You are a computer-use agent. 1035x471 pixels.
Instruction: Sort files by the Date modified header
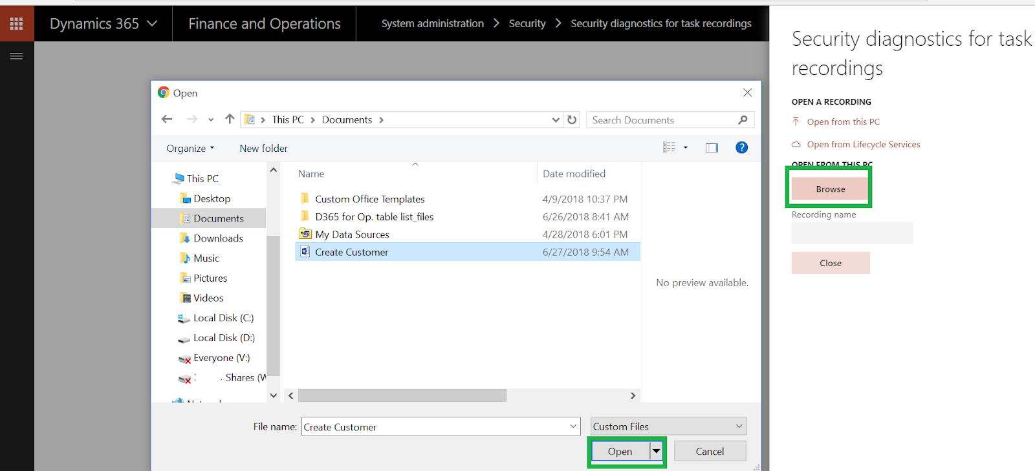574,173
